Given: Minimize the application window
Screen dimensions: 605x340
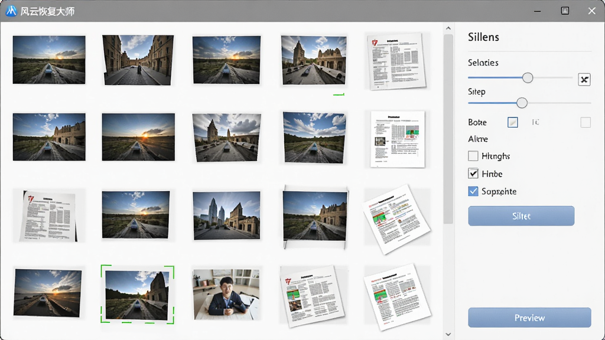Looking at the screenshot, I should (x=537, y=11).
